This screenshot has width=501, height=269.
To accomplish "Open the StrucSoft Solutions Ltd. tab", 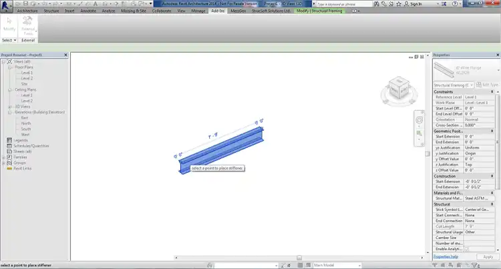I will point(271,11).
